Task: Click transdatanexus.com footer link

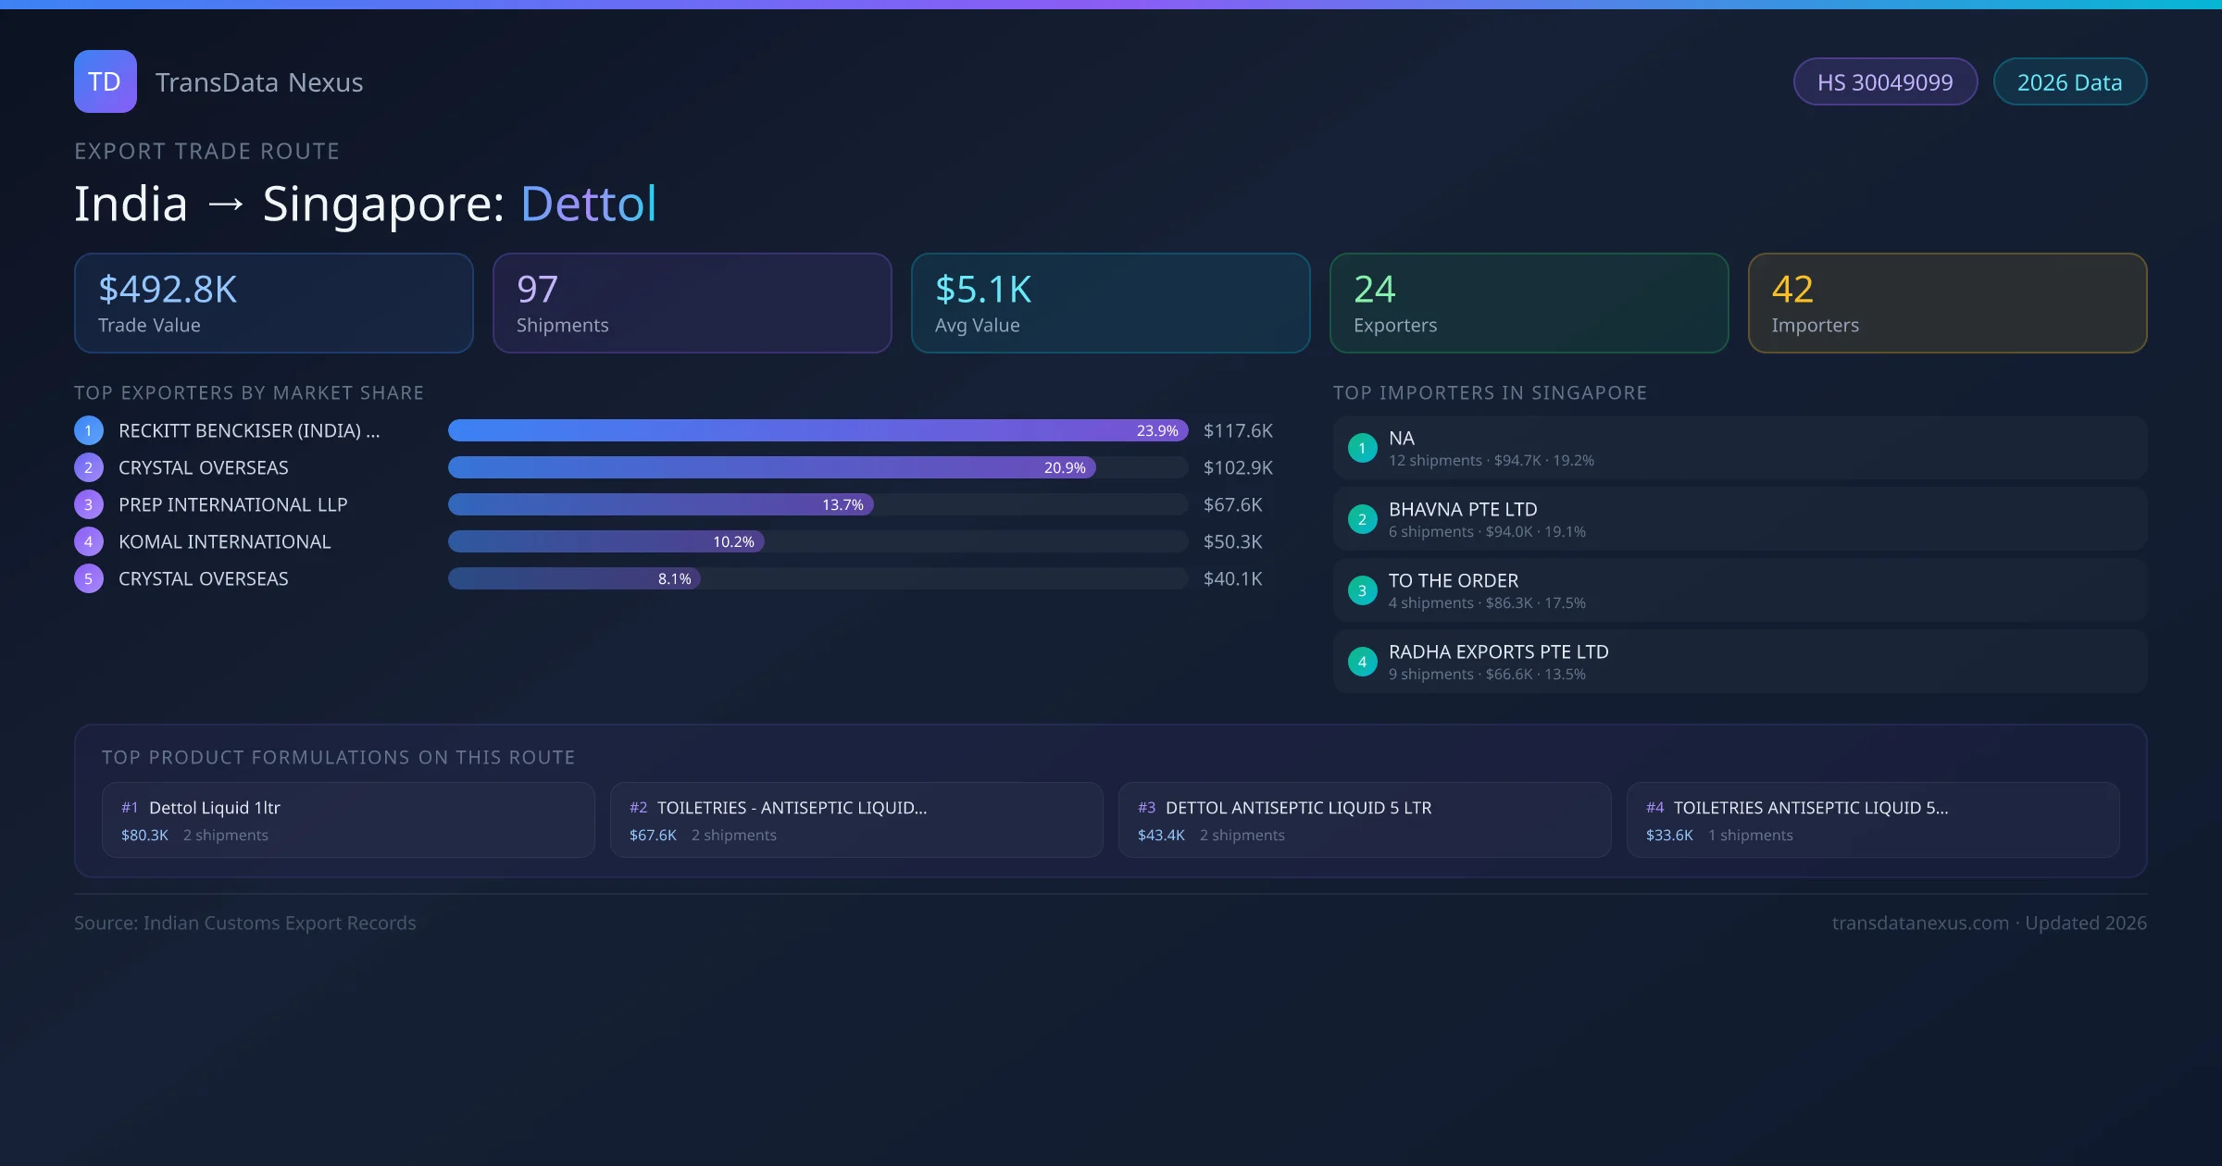Action: coord(1919,923)
